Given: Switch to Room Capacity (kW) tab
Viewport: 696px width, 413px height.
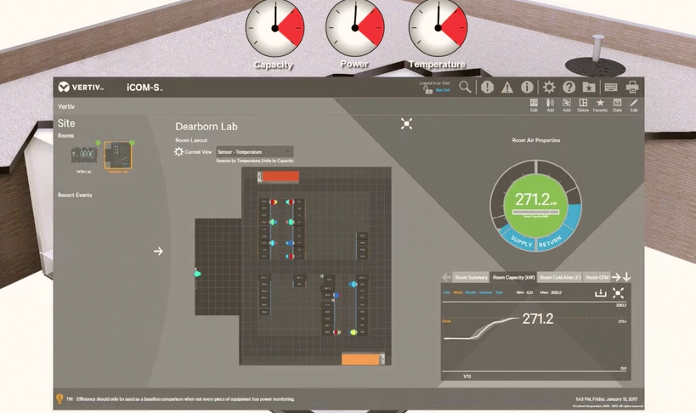Looking at the screenshot, I should (x=513, y=277).
